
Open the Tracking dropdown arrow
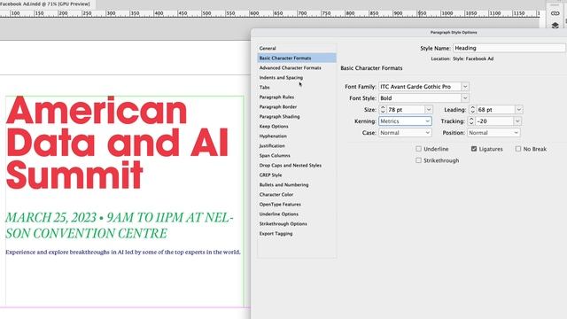pos(517,121)
